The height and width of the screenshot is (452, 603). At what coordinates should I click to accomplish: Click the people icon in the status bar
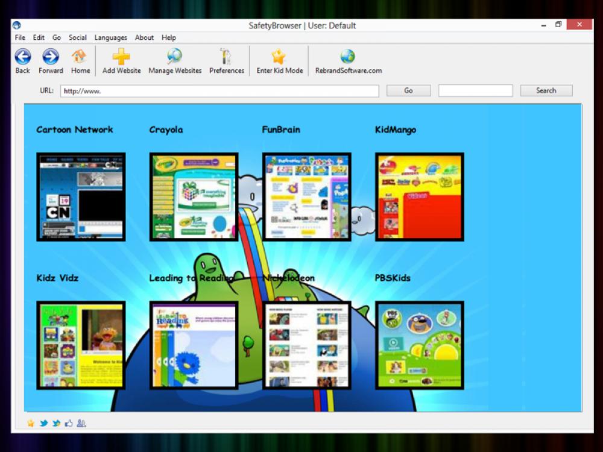81,423
